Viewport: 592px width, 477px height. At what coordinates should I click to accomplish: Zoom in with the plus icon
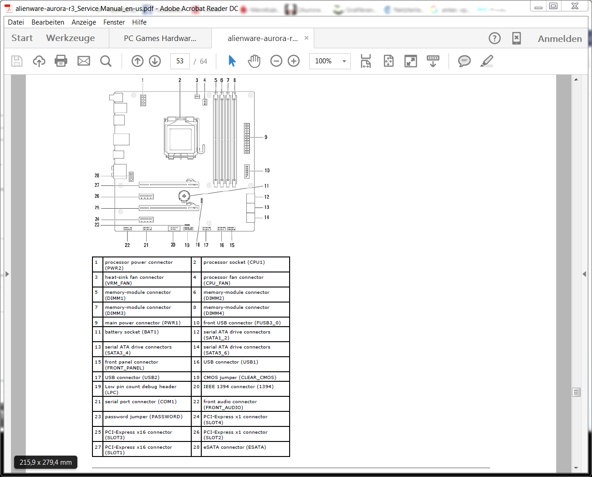click(294, 61)
